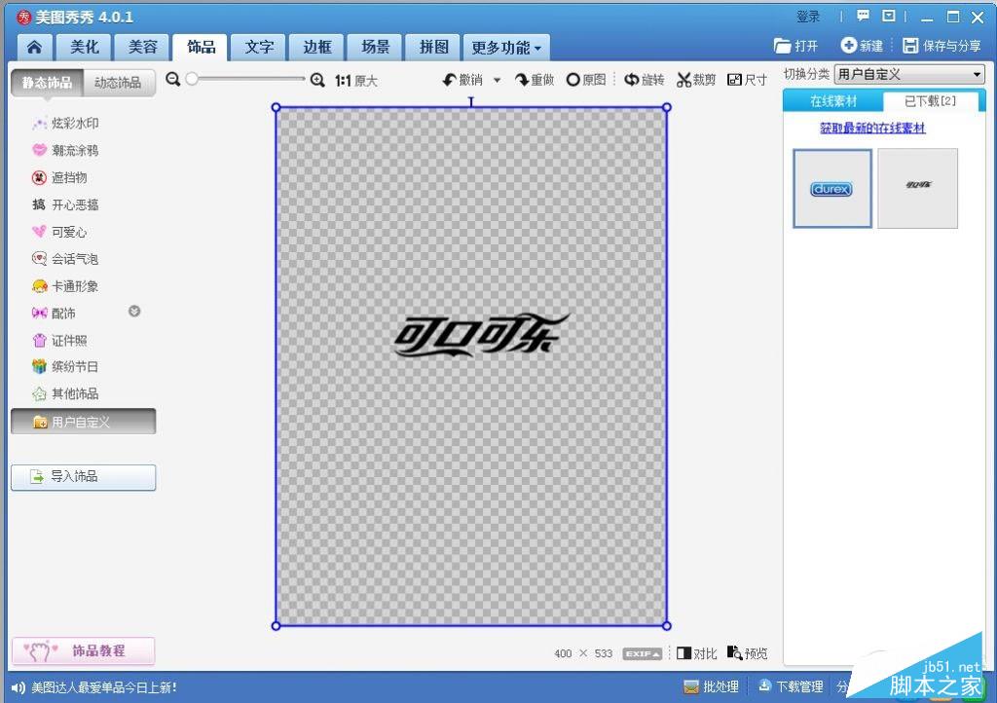Viewport: 997px width, 703px height.
Task: Rotate the image with 旋转
Action: coord(644,80)
